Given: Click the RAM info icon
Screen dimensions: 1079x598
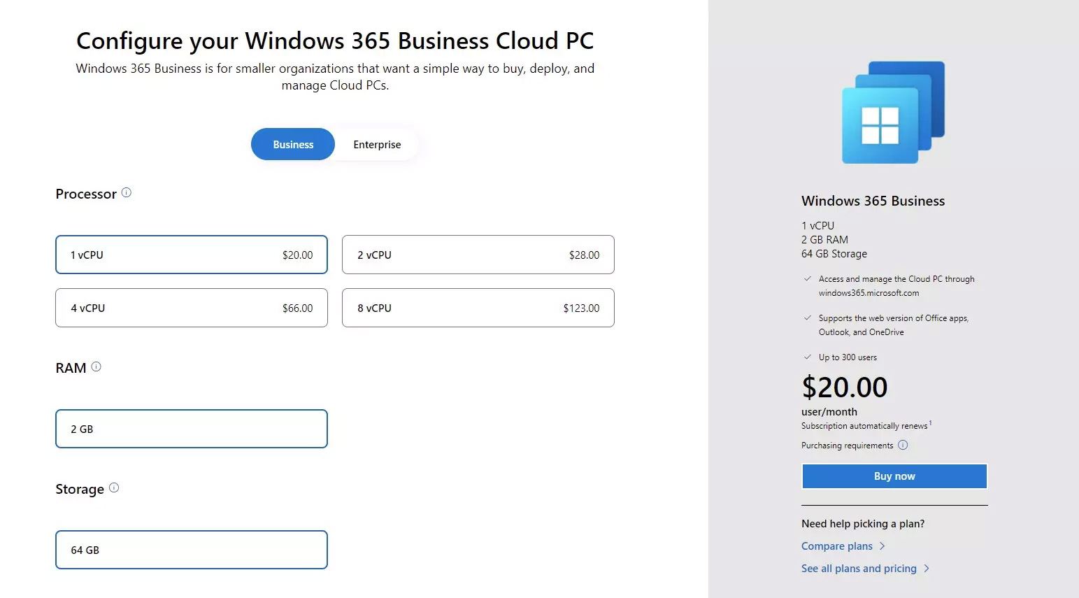Looking at the screenshot, I should point(97,366).
